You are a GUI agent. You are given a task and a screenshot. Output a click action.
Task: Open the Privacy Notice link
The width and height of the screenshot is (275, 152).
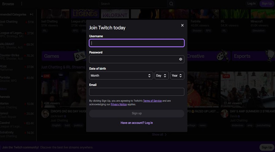tap(119, 104)
